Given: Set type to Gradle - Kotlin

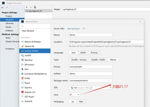Looking at the screenshot, I should click(x=98, y=60).
